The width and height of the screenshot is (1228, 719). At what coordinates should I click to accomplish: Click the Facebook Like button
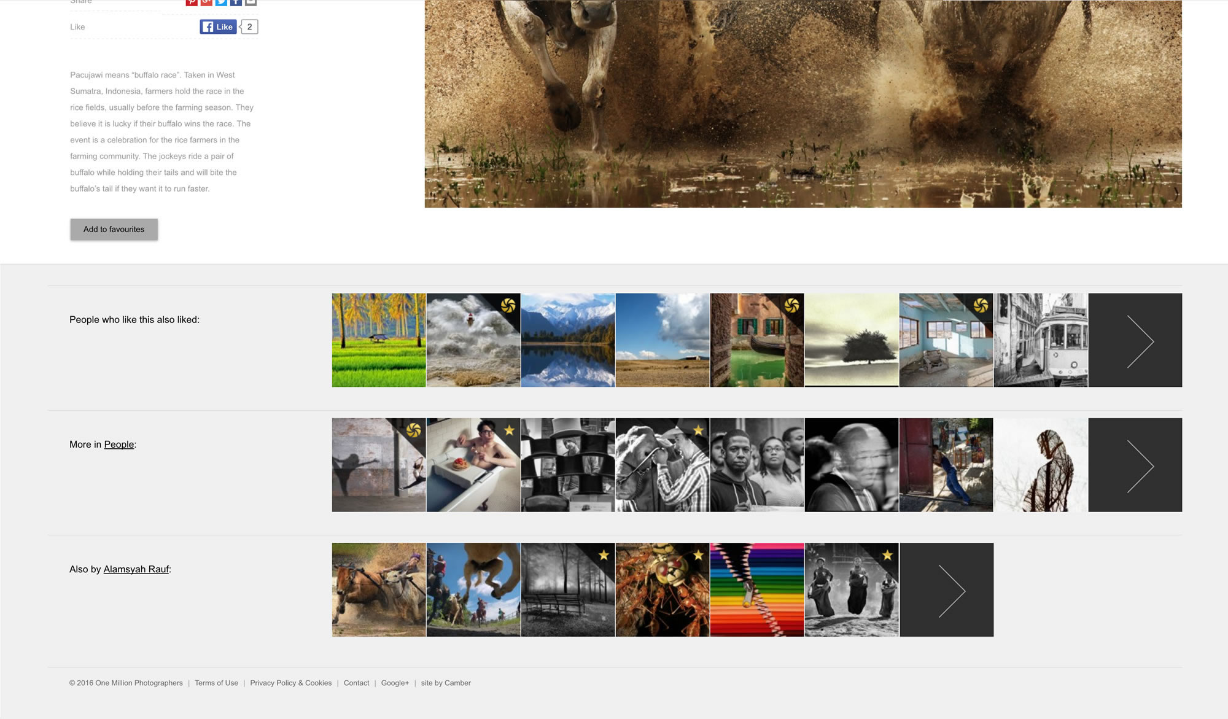[x=218, y=26]
